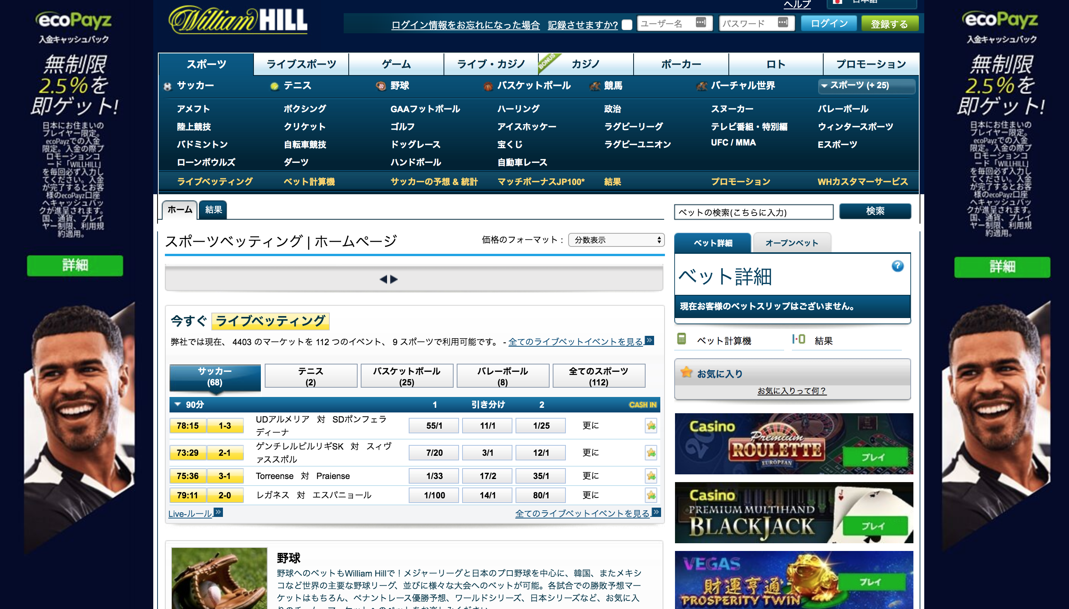Click the virtual world icon beside バーチャル世界
The height and width of the screenshot is (609, 1069).
[702, 86]
